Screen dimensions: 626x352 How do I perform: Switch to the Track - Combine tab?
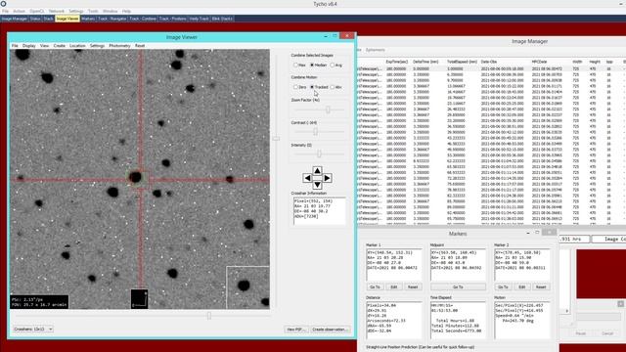(x=143, y=19)
